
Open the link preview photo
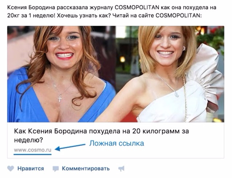(x=116, y=74)
